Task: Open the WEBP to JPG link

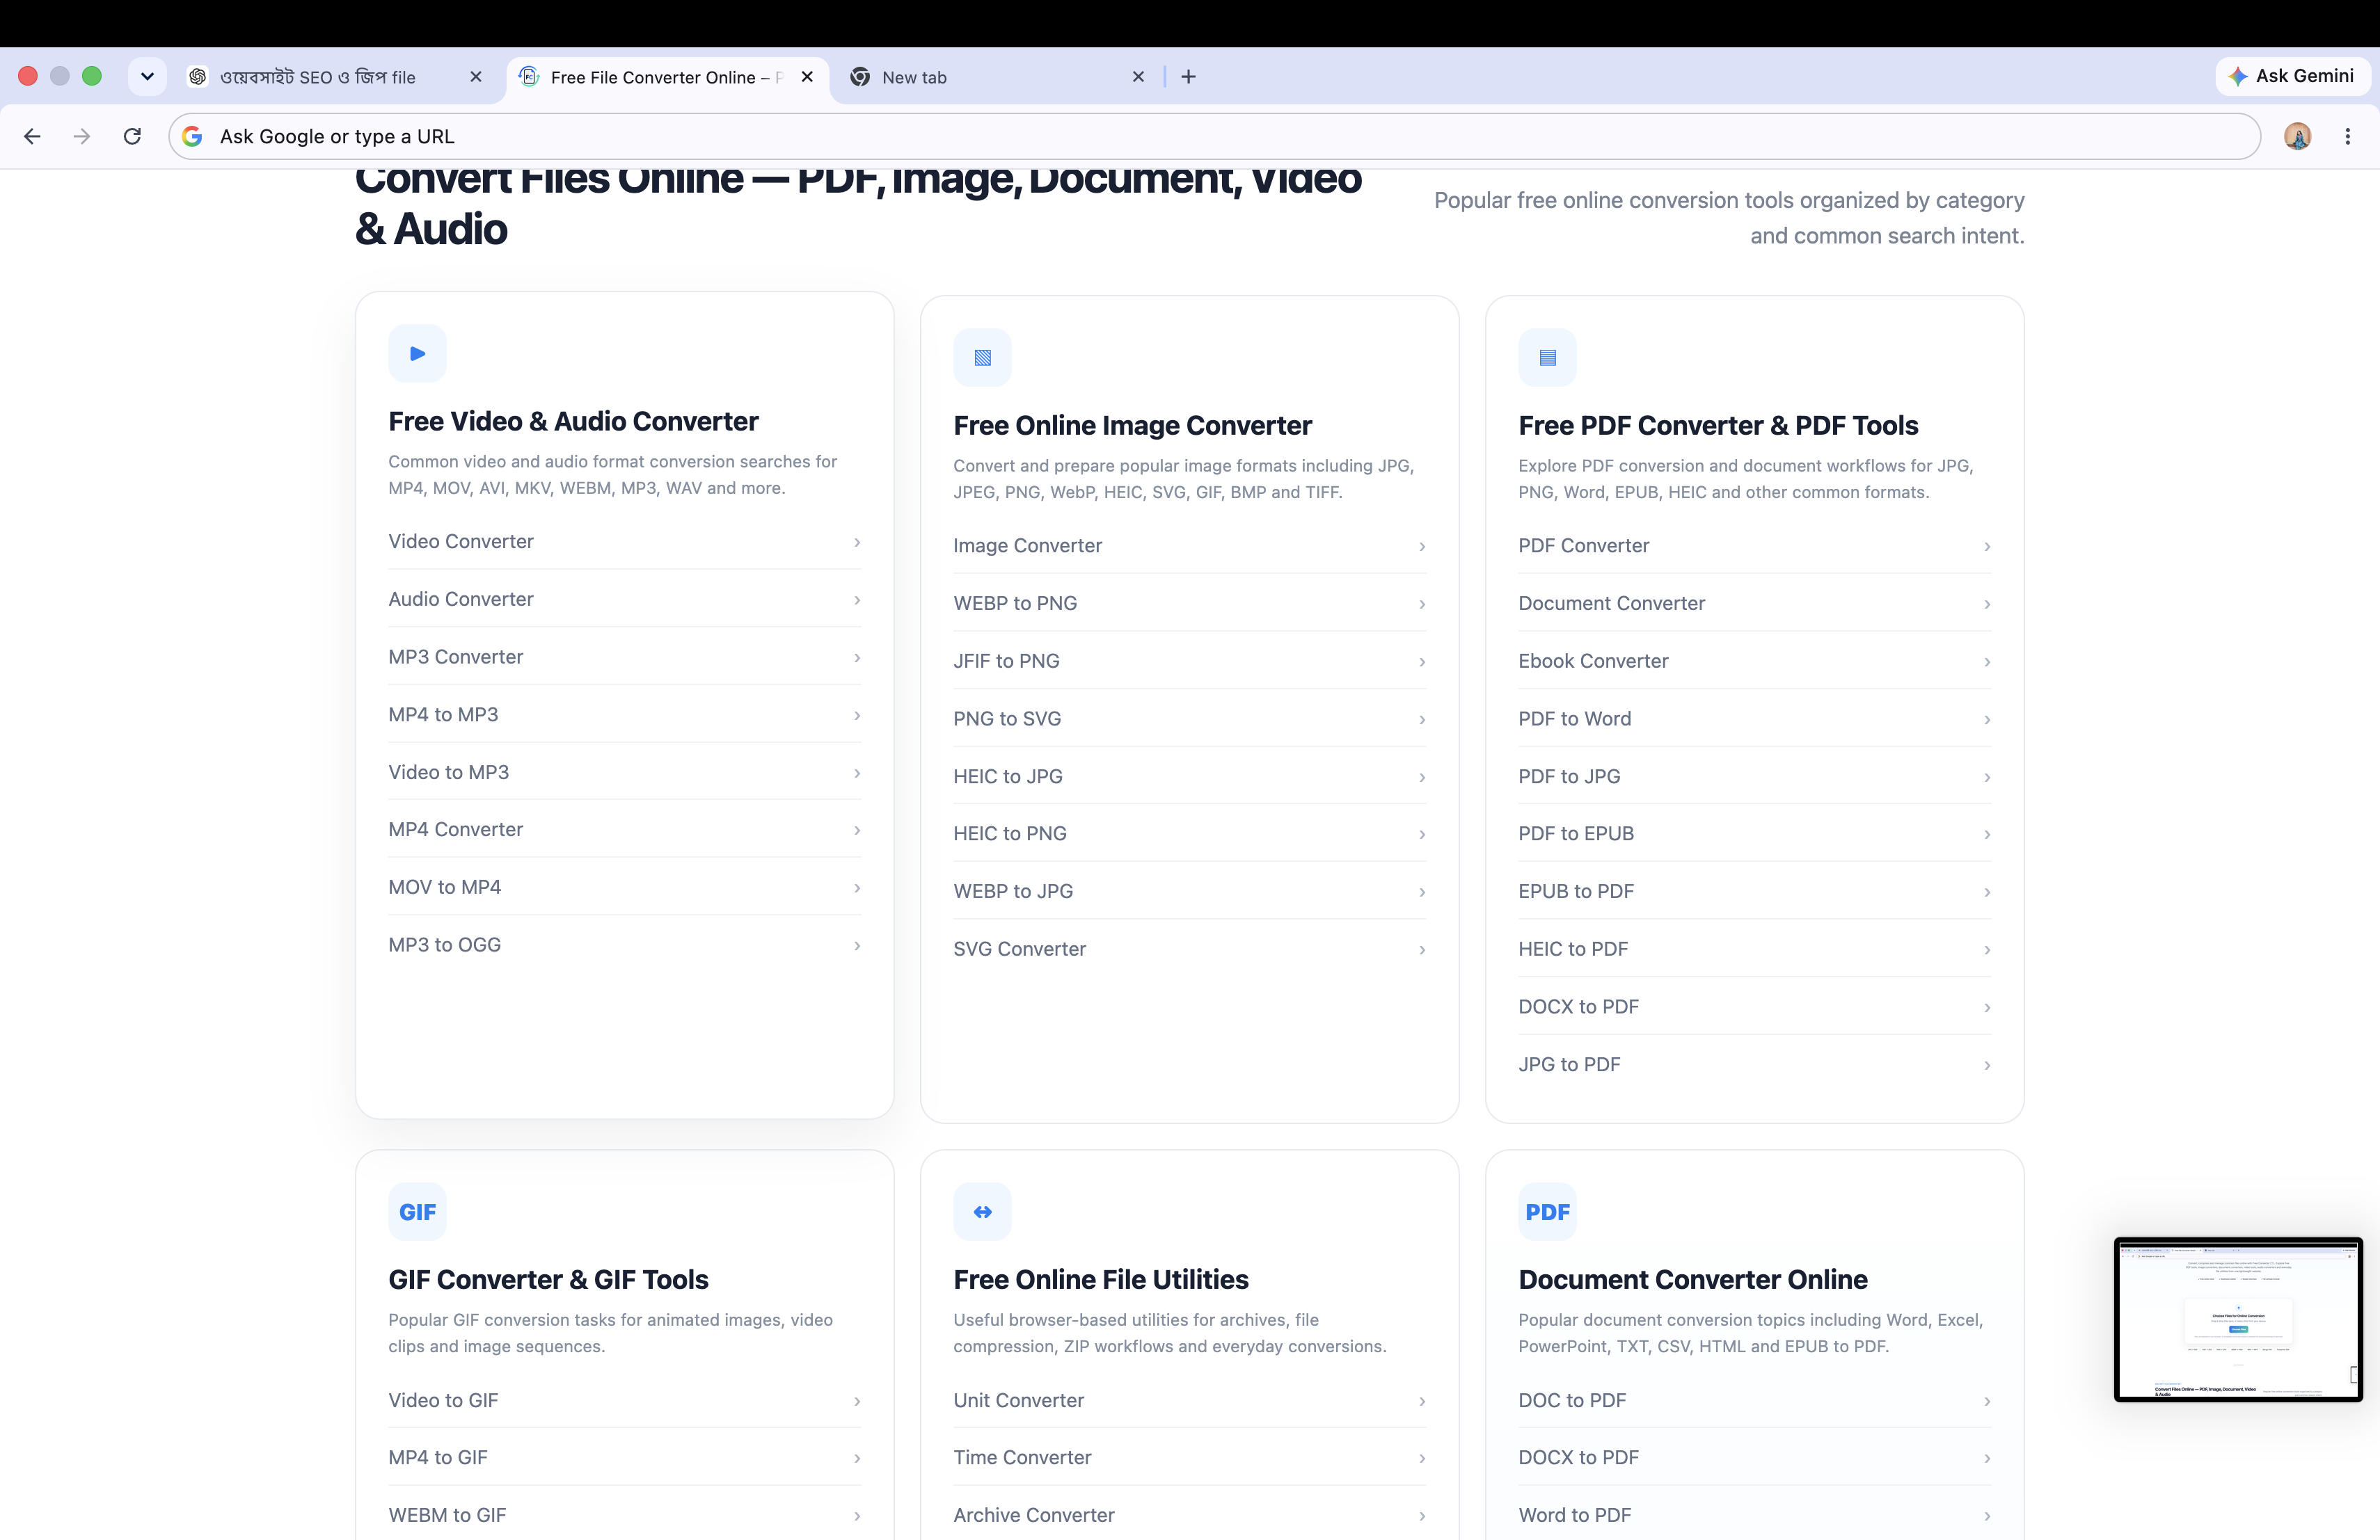Action: pos(1189,892)
